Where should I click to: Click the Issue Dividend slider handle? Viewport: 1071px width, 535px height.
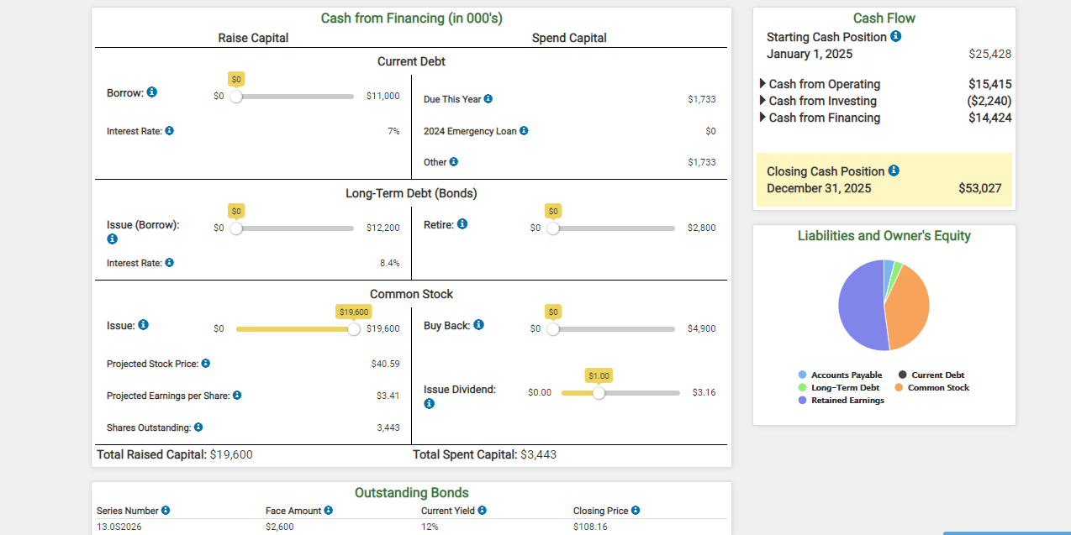[x=599, y=392]
